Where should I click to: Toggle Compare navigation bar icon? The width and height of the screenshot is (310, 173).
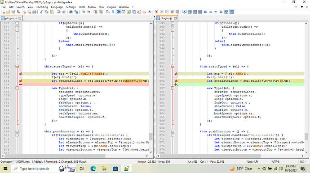tap(231, 12)
